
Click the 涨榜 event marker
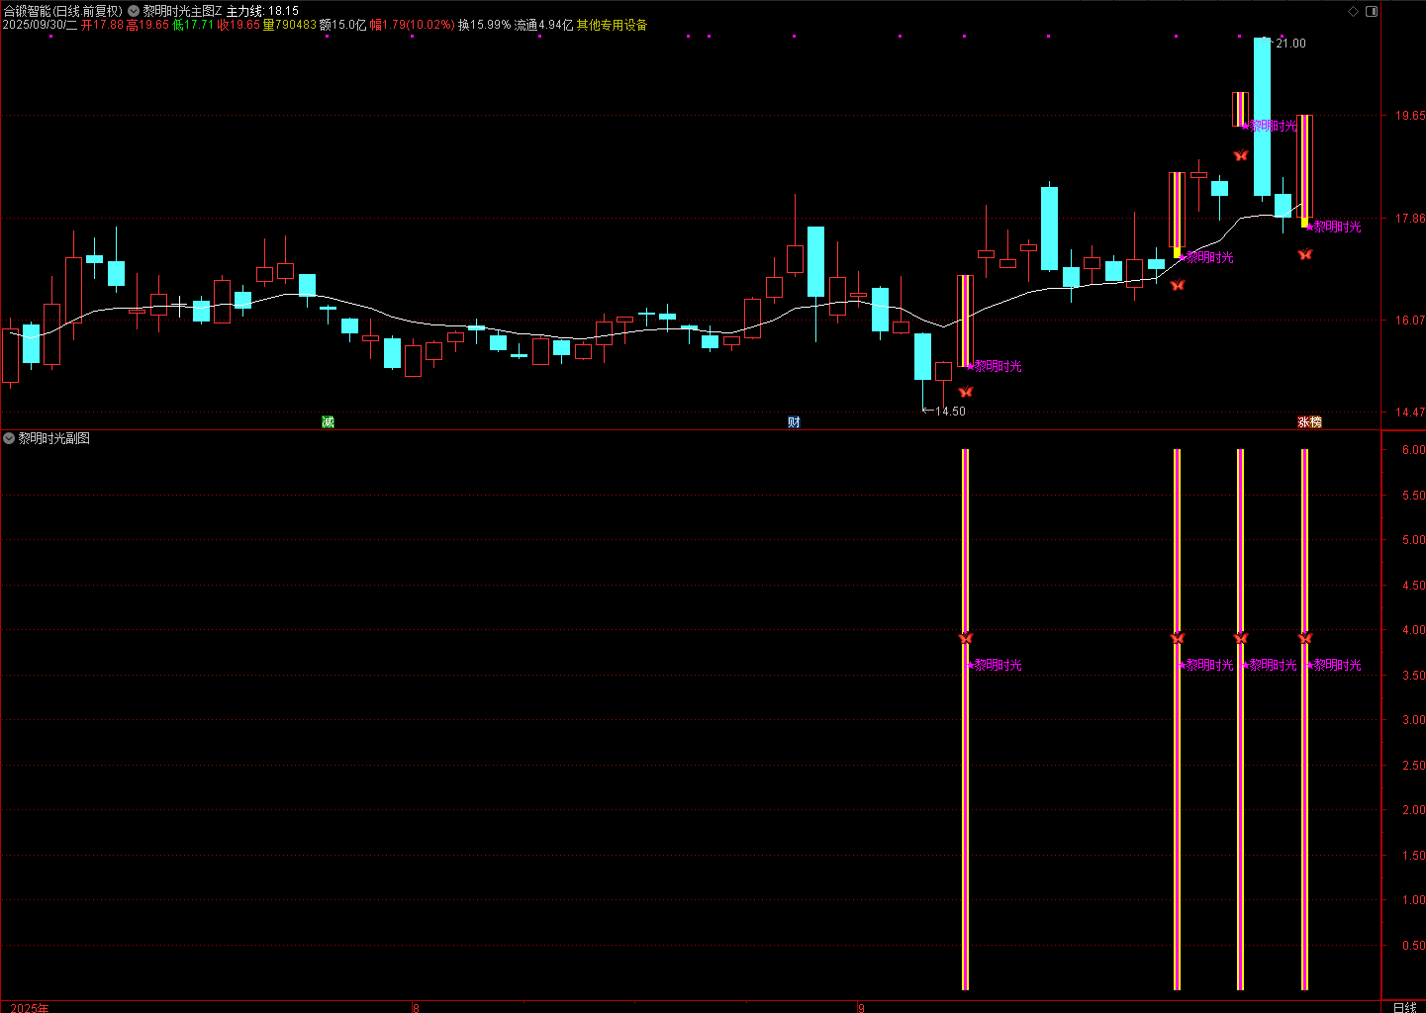tap(1309, 422)
